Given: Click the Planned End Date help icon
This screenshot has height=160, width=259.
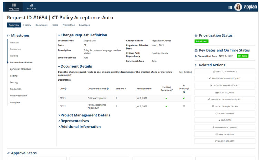Looking at the screenshot, I should (x=196, y=56).
